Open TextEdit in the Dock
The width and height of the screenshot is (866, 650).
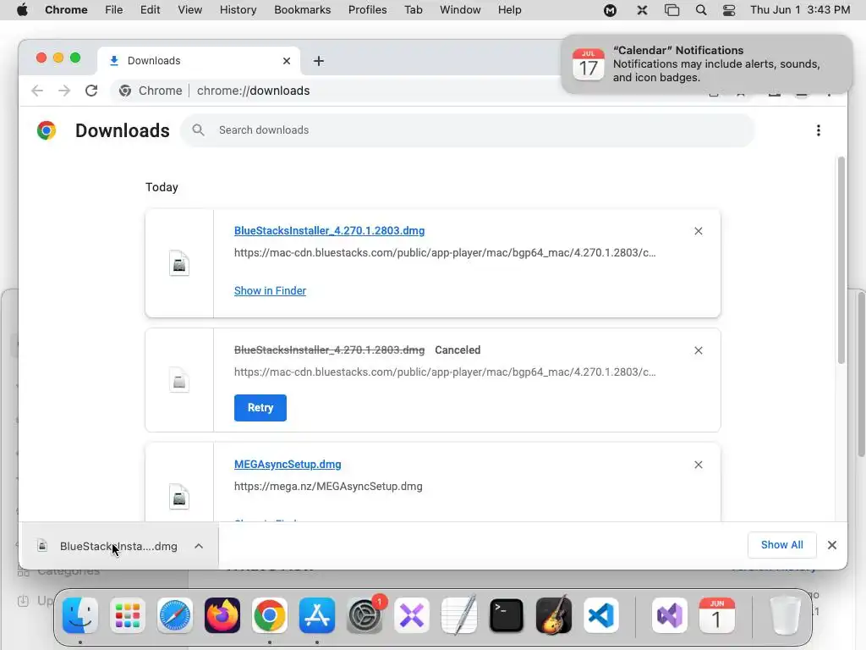[x=459, y=615]
